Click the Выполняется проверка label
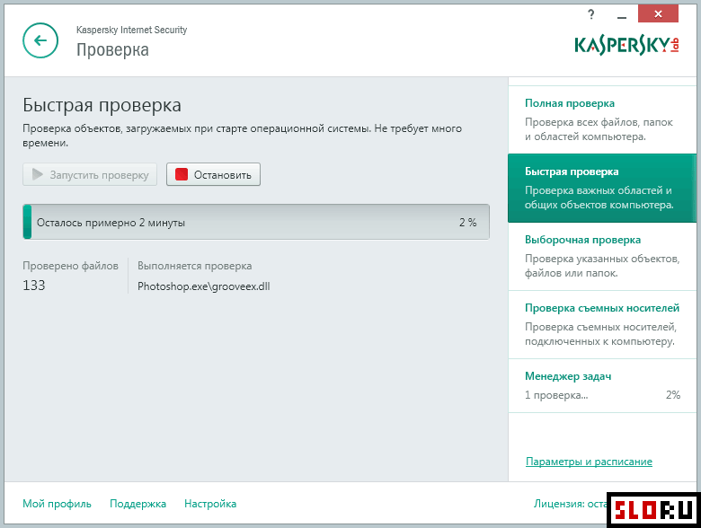This screenshot has width=701, height=528. 194,266
